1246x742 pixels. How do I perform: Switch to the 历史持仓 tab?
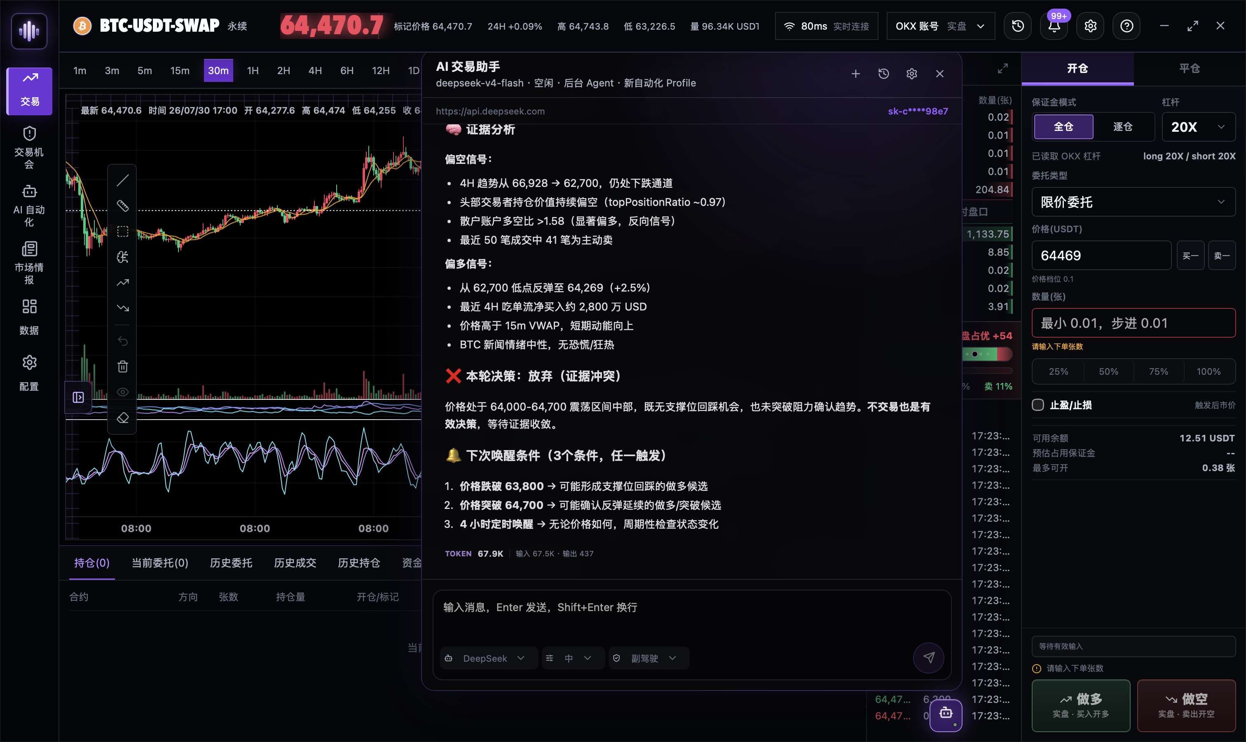coord(358,562)
